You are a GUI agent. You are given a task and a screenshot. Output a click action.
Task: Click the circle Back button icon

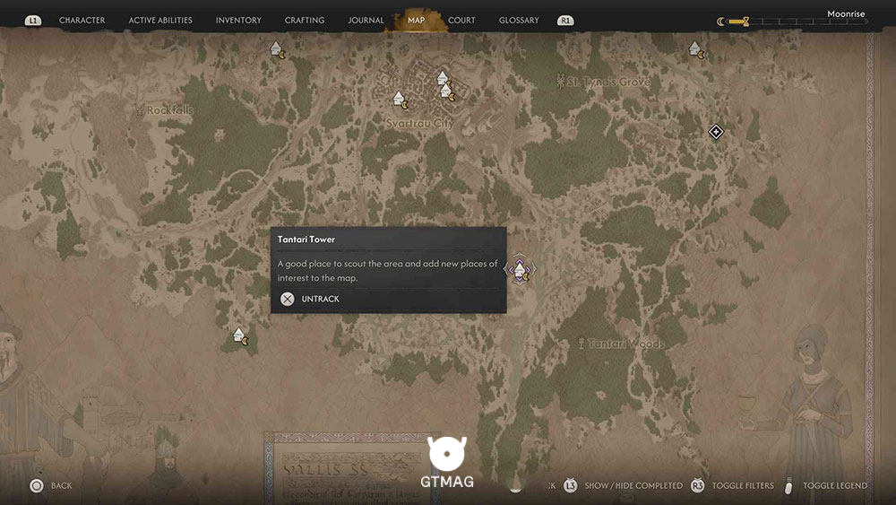[37, 486]
